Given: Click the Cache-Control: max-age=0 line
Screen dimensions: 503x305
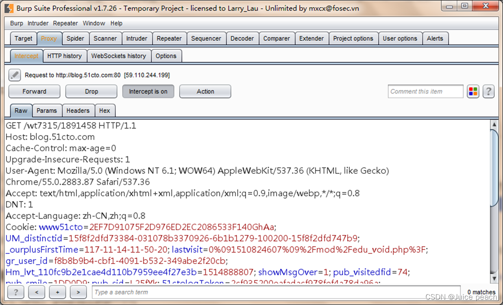Looking at the screenshot, I should 61,148.
